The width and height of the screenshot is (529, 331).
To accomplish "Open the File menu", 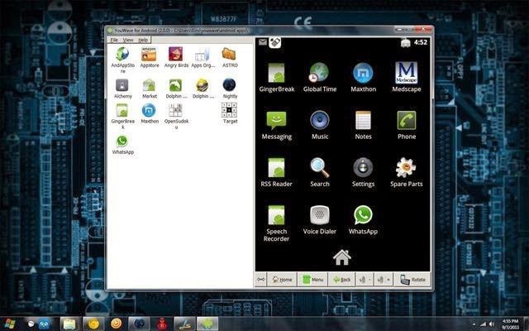I will click(114, 40).
